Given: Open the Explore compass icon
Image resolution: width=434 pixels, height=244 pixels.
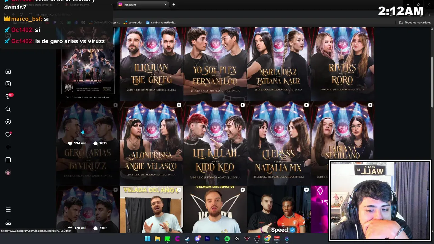Looking at the screenshot, I should tap(8, 122).
